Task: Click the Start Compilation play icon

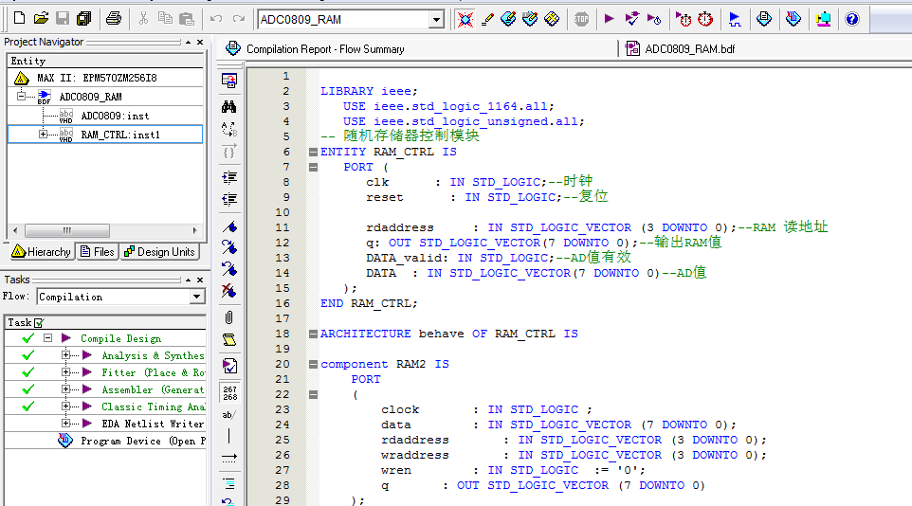Action: (x=609, y=18)
